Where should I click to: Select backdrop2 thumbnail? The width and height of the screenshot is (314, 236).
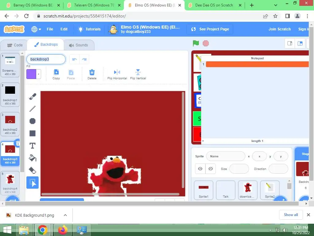pos(10,124)
